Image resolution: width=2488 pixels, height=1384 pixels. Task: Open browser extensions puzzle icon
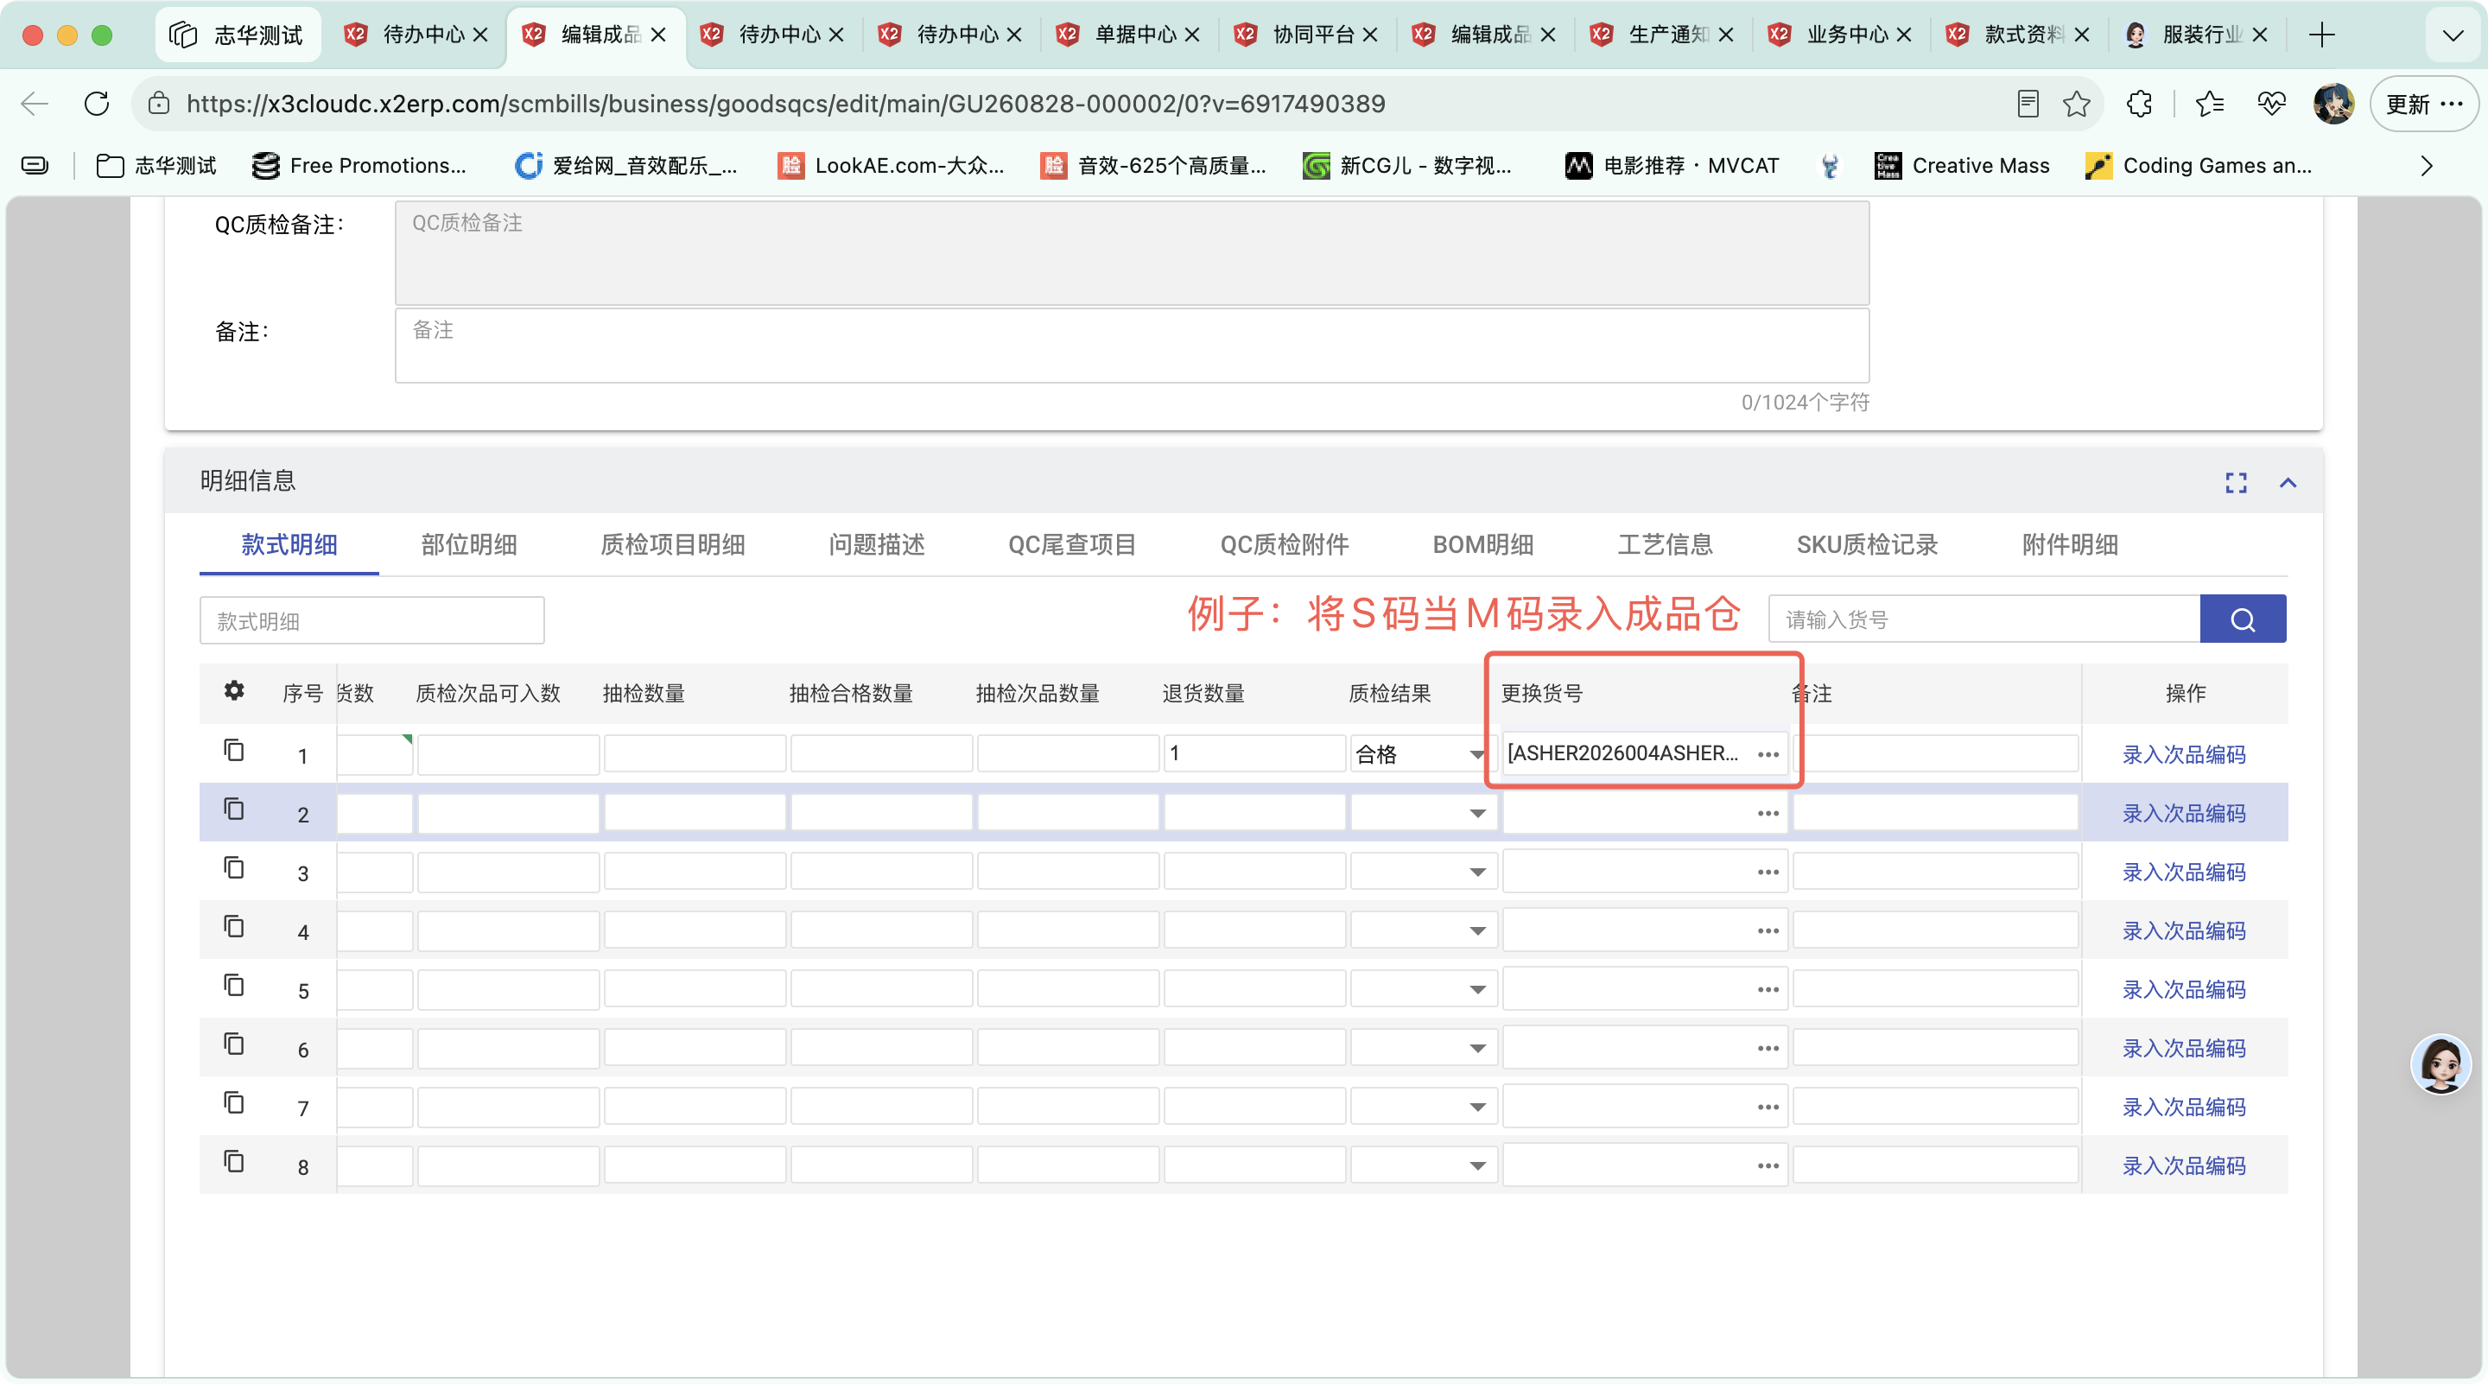point(2139,104)
